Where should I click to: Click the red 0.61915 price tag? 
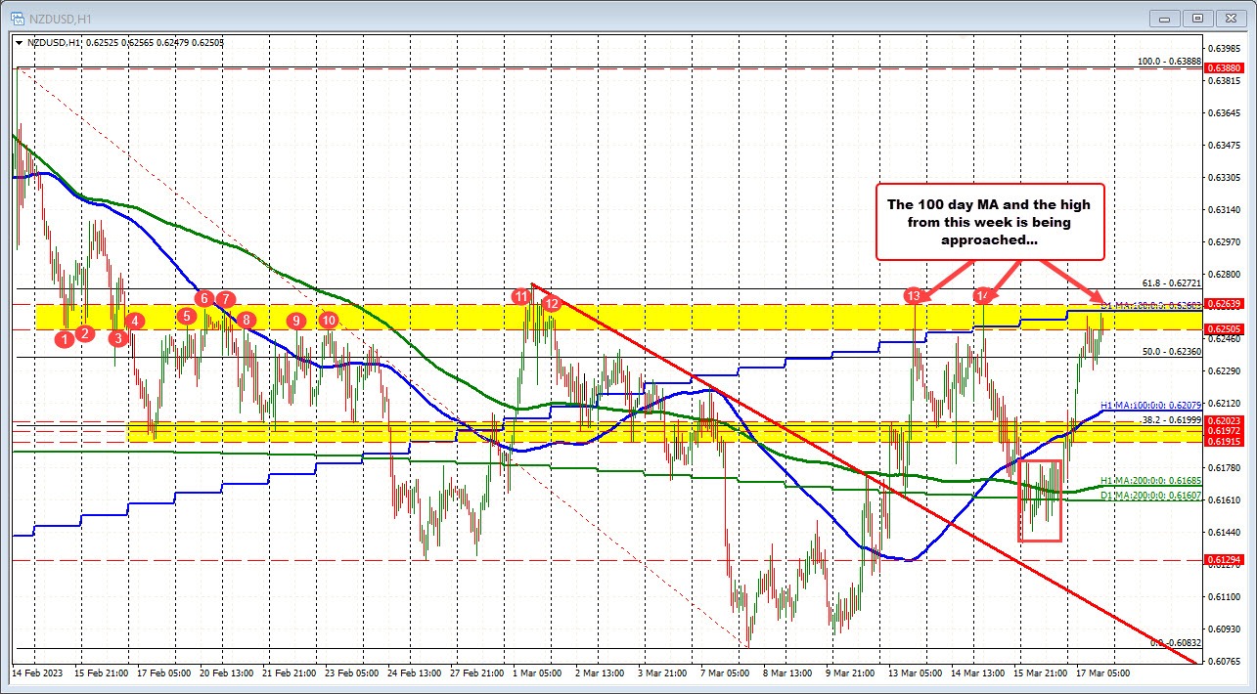1224,441
